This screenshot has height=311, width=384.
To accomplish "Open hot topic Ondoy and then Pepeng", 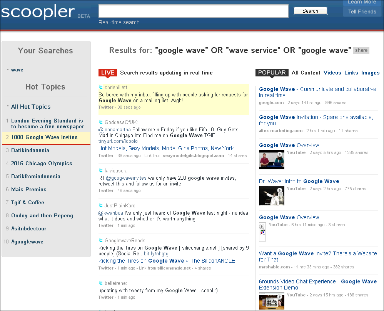I will click(x=42, y=216).
